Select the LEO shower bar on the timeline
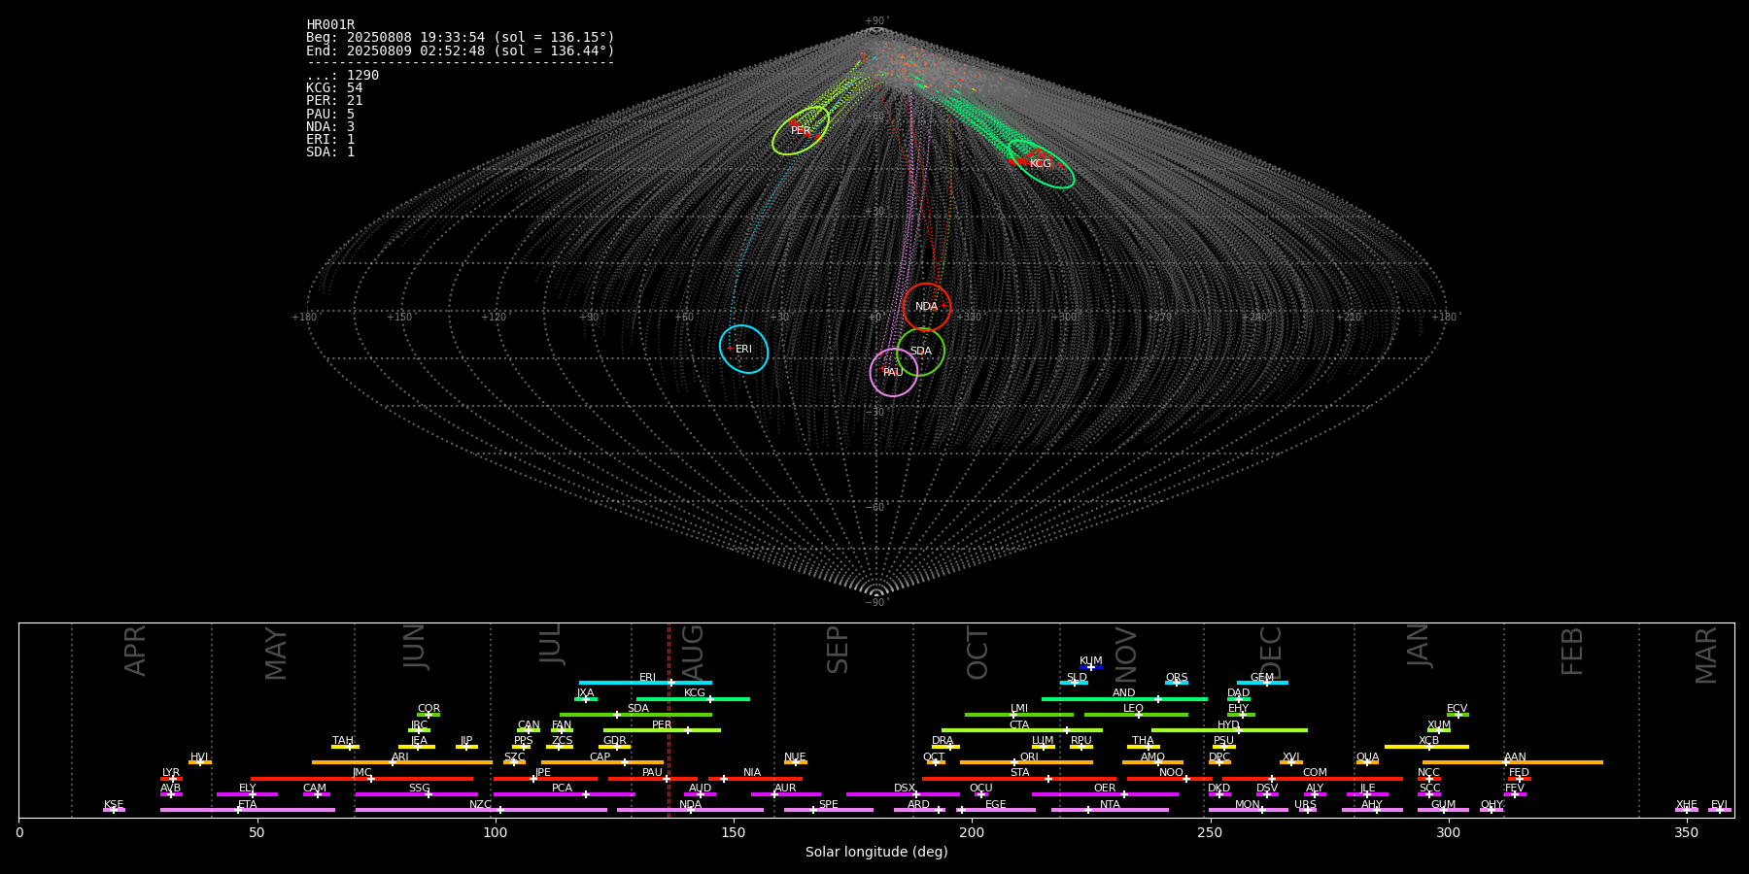The width and height of the screenshot is (1749, 874). [x=1136, y=715]
